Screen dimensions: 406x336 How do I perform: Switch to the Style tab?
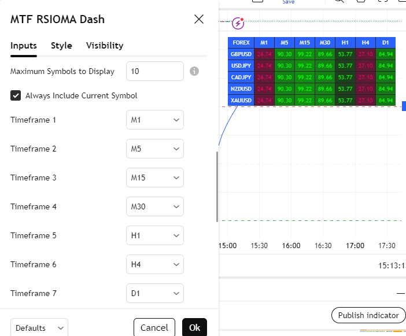[61, 46]
